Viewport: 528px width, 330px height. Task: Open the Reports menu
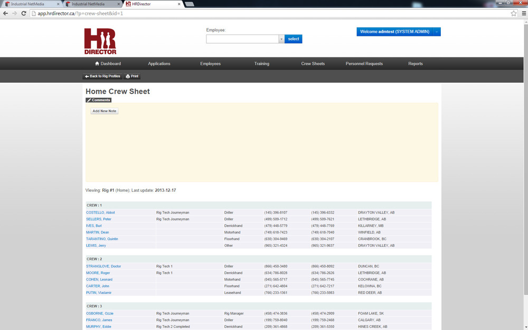pyautogui.click(x=416, y=63)
